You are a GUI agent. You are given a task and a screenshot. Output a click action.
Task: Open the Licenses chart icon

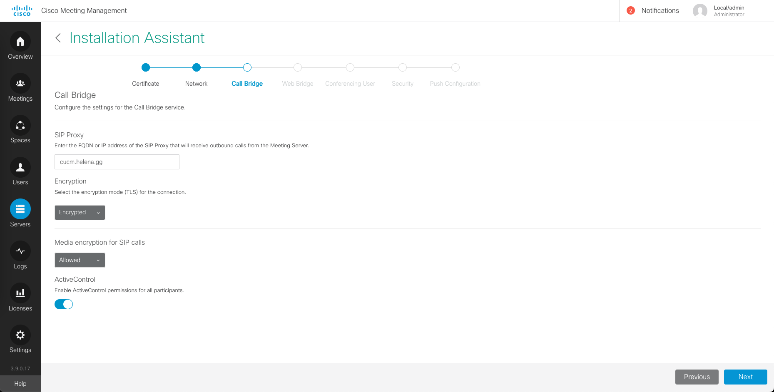tap(20, 293)
